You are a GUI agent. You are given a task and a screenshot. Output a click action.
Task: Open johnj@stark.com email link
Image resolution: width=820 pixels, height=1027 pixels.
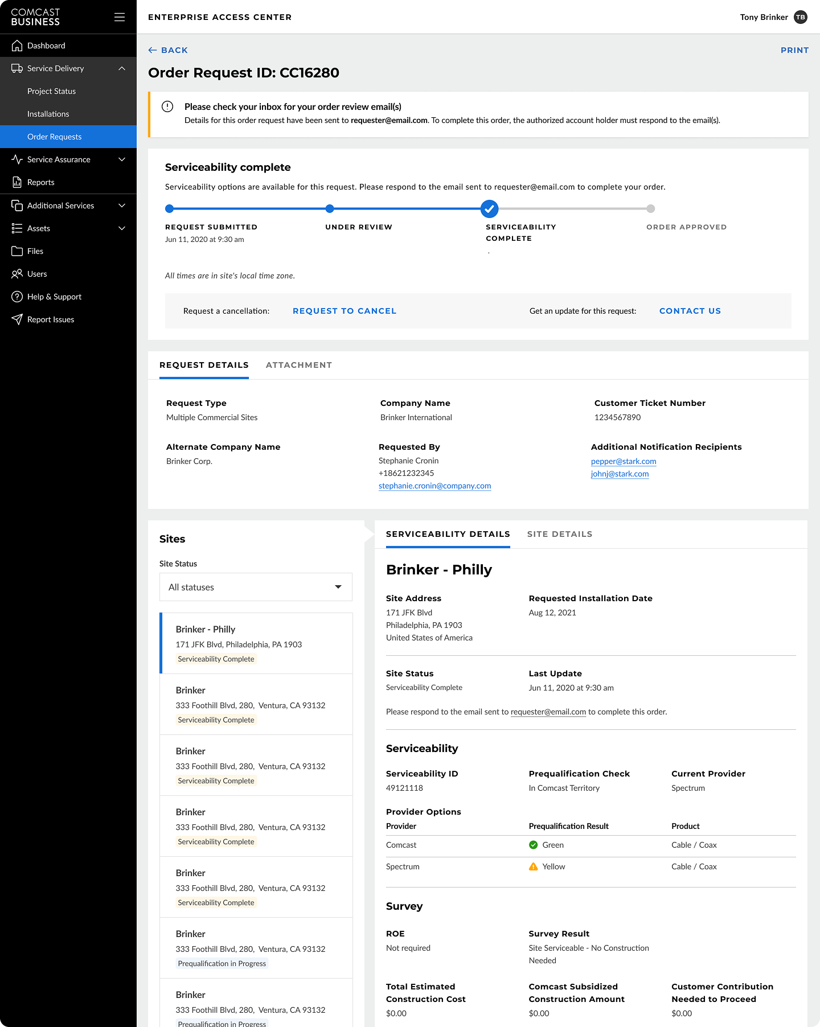point(620,474)
